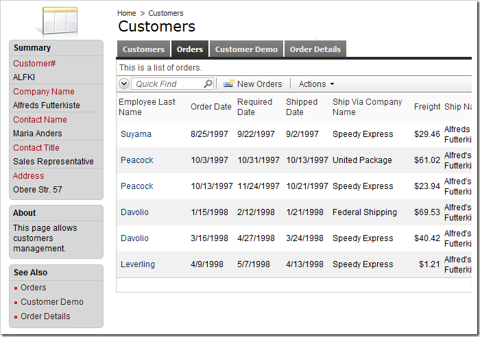Screen dimensions: 480x337
Task: Select the Orders tab
Action: tap(190, 49)
